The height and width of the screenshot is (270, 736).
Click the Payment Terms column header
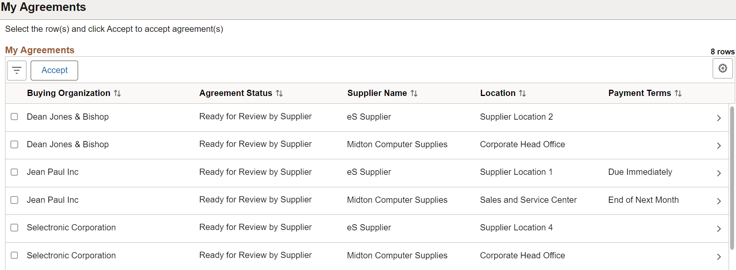[640, 93]
